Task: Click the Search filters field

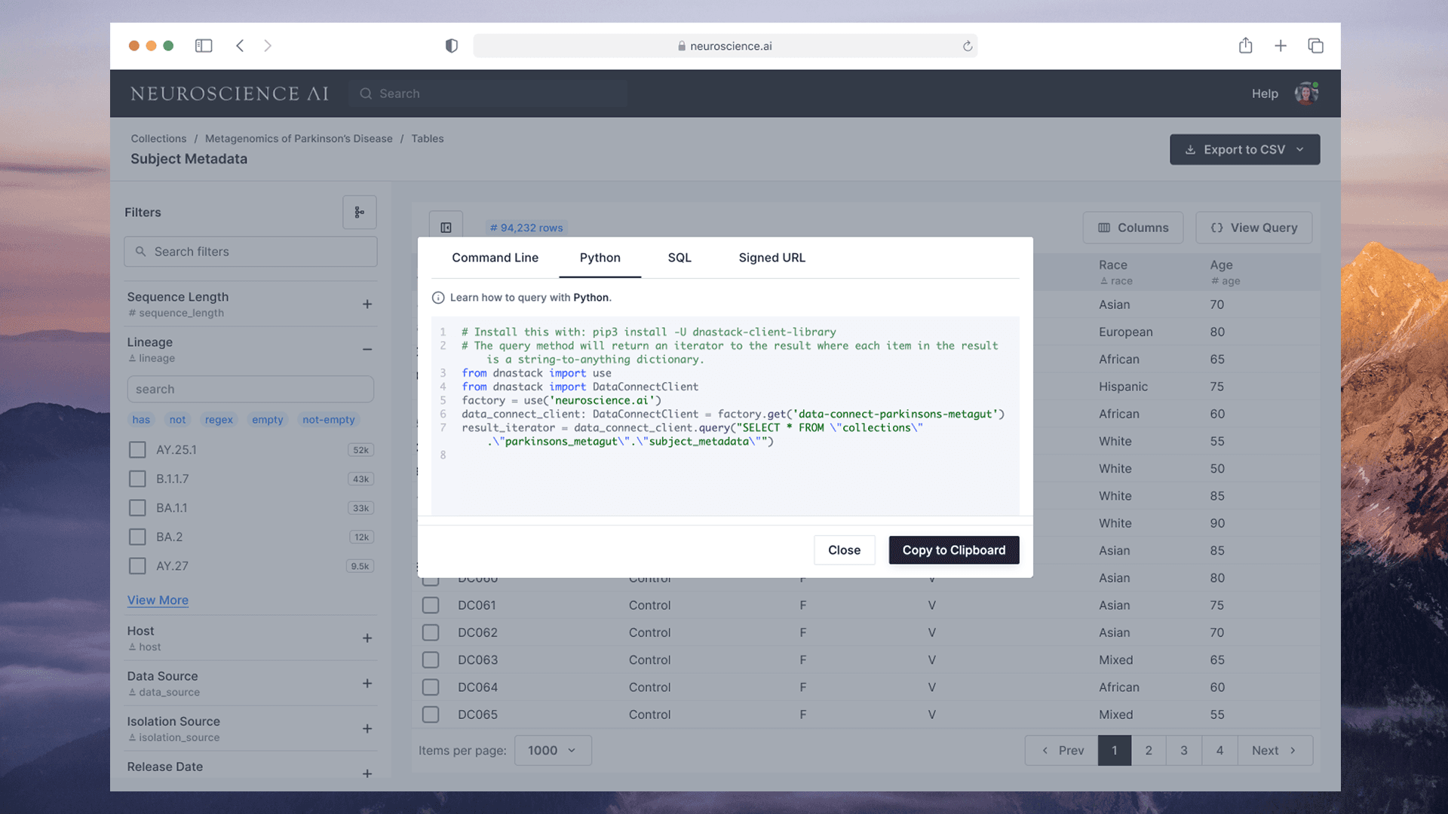Action: (x=250, y=252)
